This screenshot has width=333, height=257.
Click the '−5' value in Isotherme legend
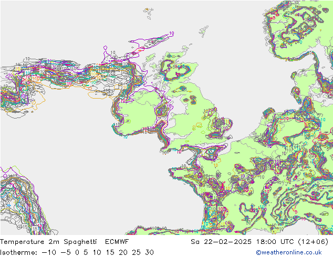(x=66, y=252)
